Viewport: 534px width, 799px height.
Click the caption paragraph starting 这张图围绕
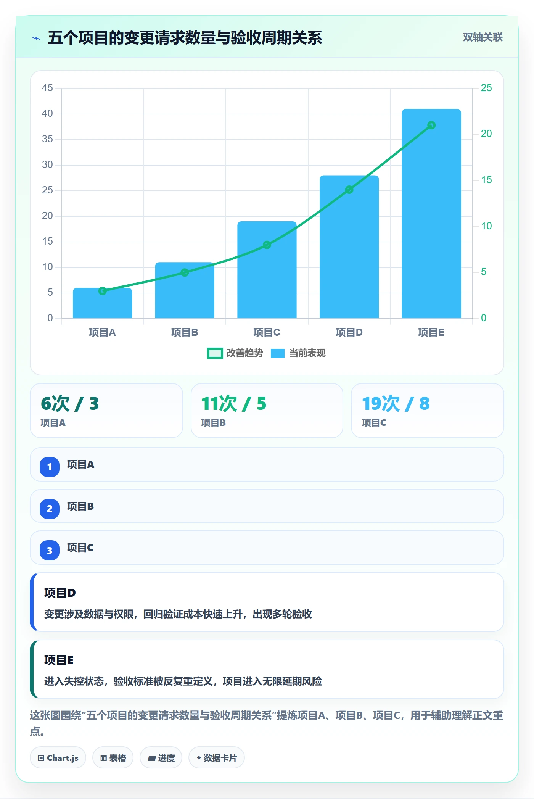tap(267, 723)
